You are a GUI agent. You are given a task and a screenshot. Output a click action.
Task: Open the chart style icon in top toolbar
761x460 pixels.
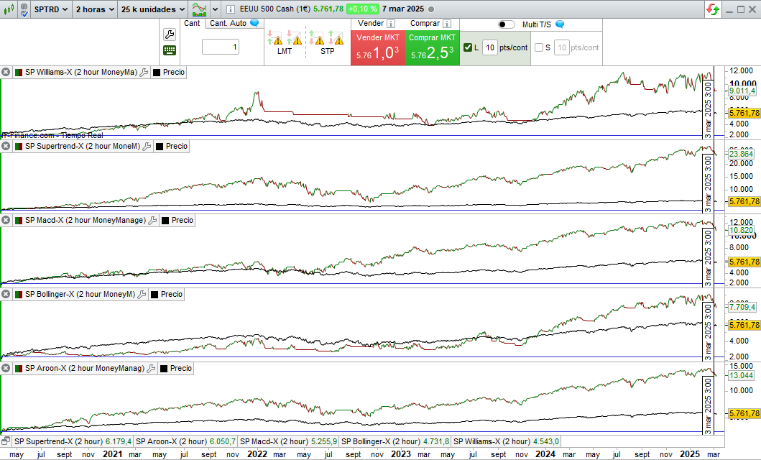point(200,9)
